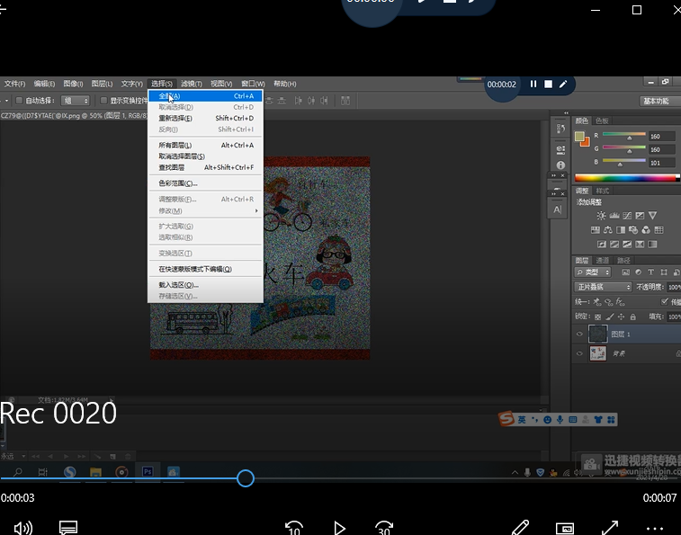Collapse the panel dock double arrow
681x535 pixels.
pos(566,113)
